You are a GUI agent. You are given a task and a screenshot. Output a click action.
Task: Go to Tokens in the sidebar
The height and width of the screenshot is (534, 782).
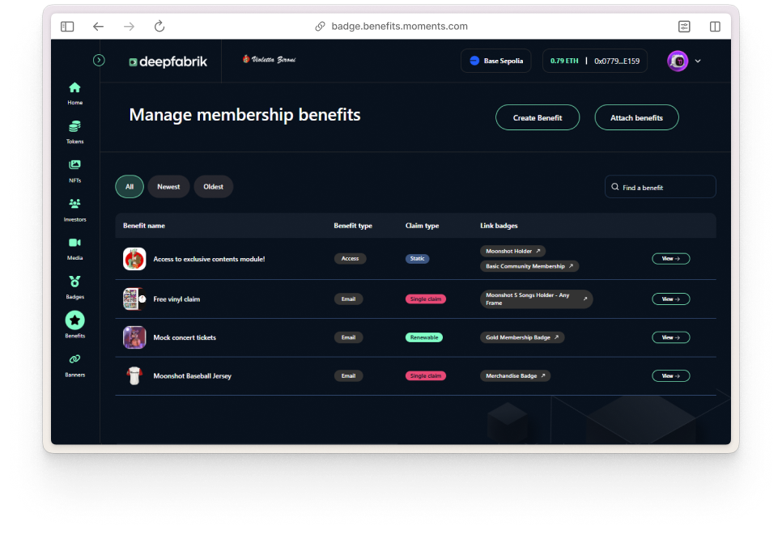point(74,127)
